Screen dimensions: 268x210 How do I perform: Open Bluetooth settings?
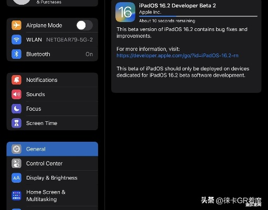[52, 54]
